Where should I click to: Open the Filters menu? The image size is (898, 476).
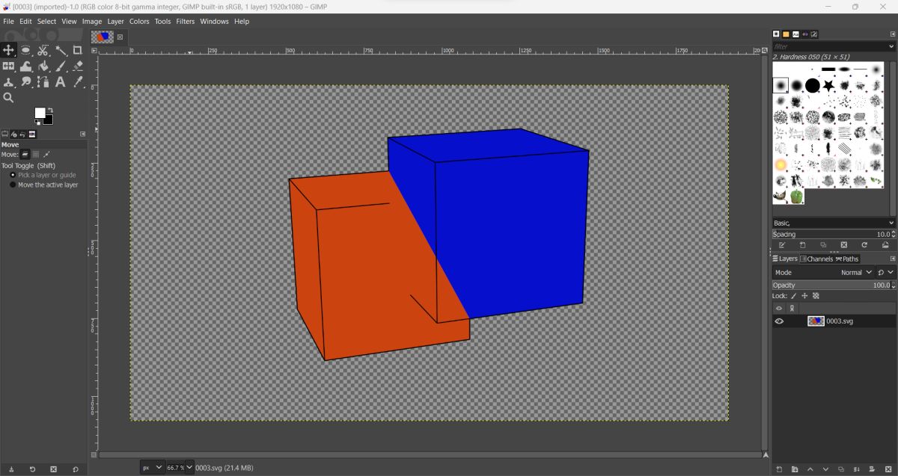tap(185, 22)
